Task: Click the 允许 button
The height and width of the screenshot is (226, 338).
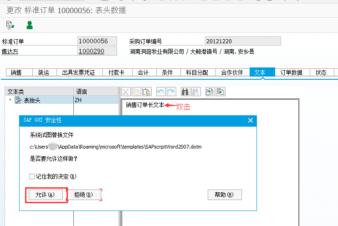Action: pos(46,195)
